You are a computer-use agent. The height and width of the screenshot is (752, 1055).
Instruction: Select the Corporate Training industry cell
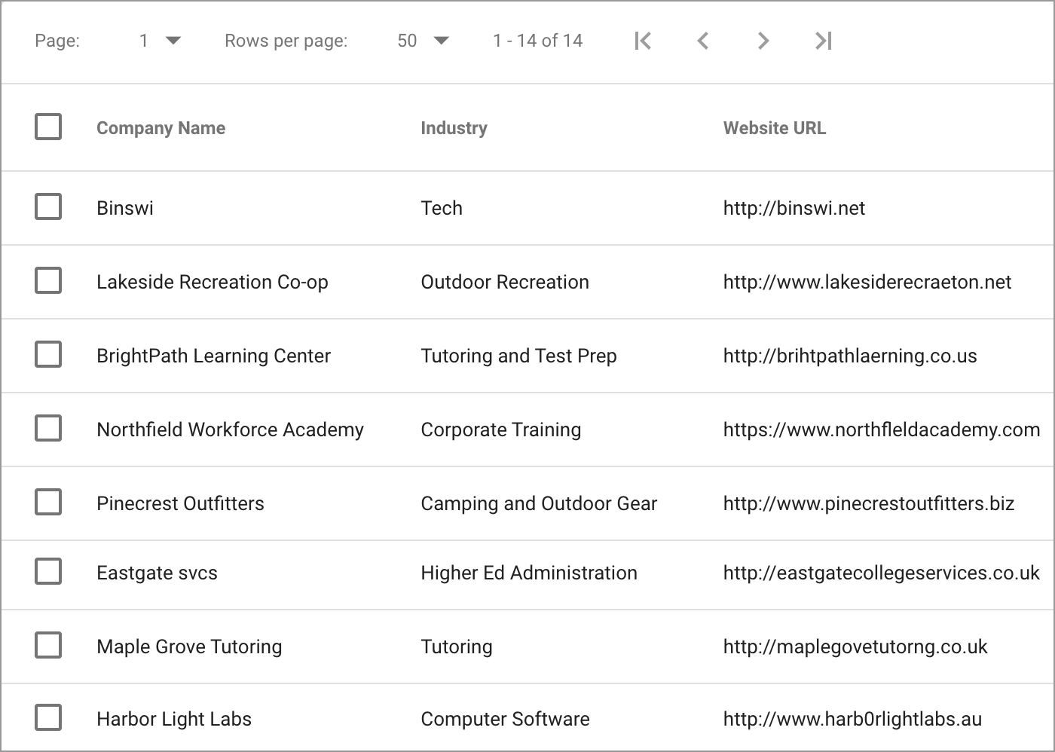tap(501, 429)
